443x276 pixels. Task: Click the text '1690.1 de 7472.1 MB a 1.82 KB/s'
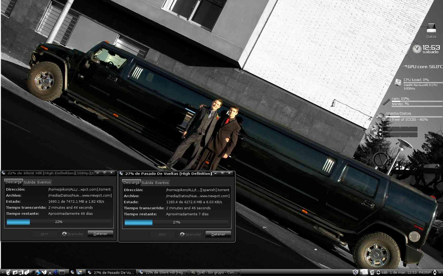(76, 201)
